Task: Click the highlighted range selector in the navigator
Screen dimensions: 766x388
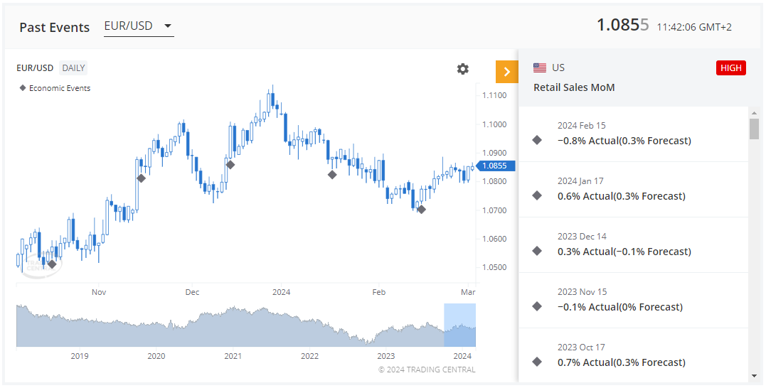Action: tap(459, 325)
